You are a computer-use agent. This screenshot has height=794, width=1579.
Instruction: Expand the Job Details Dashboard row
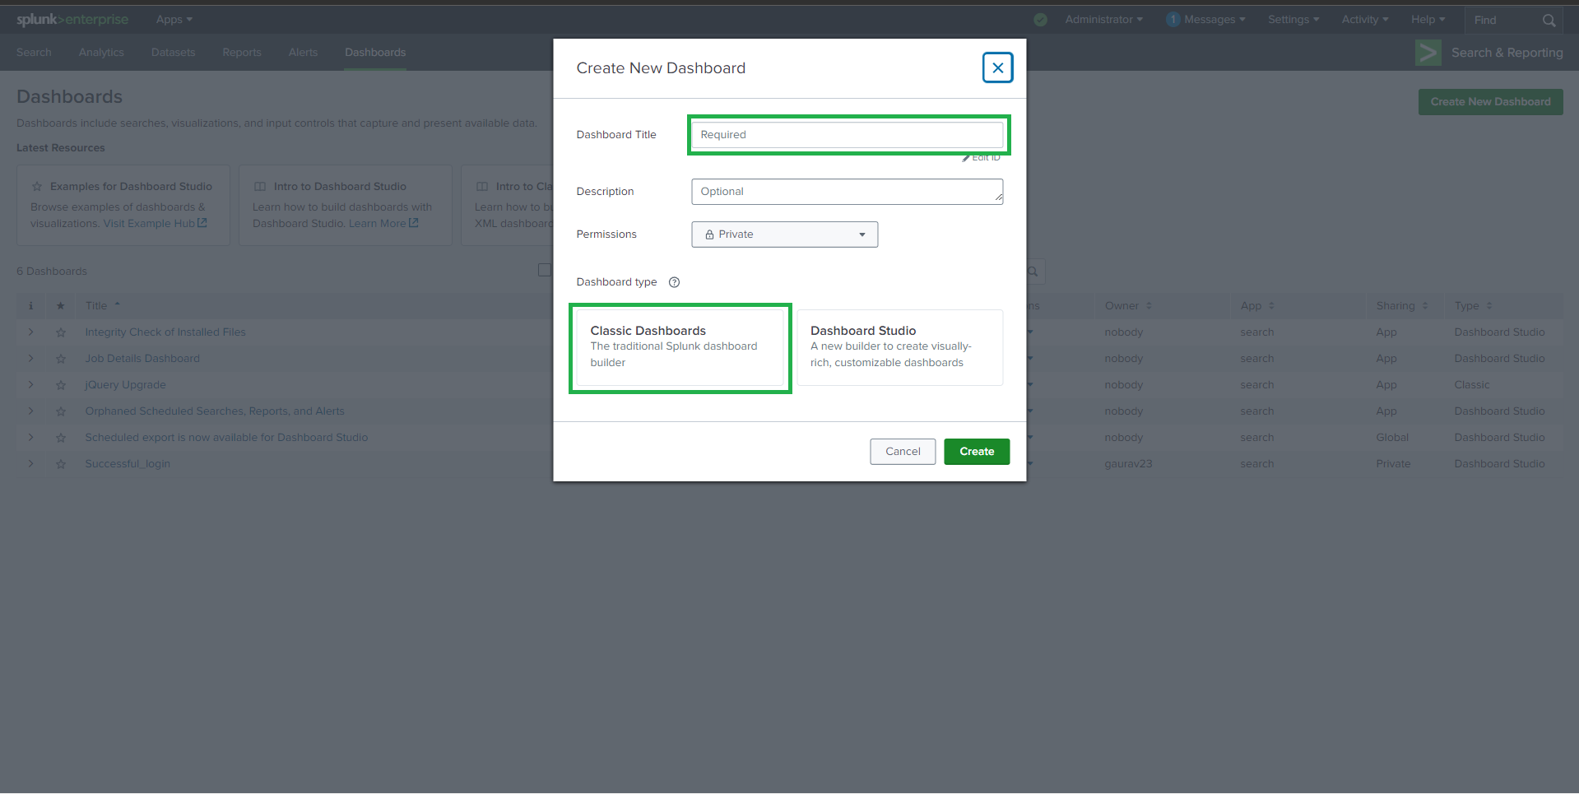(31, 359)
